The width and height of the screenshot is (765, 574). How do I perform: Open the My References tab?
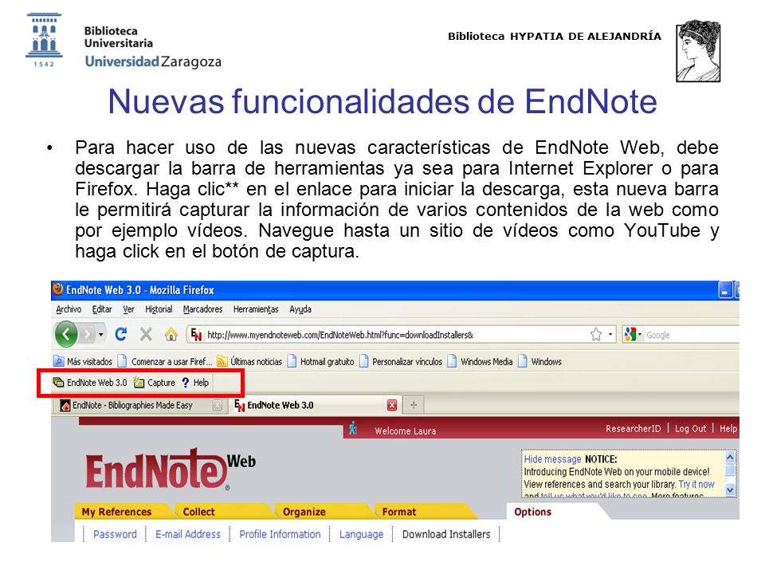coord(116,512)
